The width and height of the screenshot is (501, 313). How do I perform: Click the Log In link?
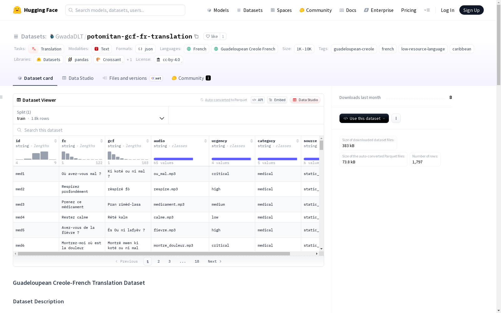447,10
